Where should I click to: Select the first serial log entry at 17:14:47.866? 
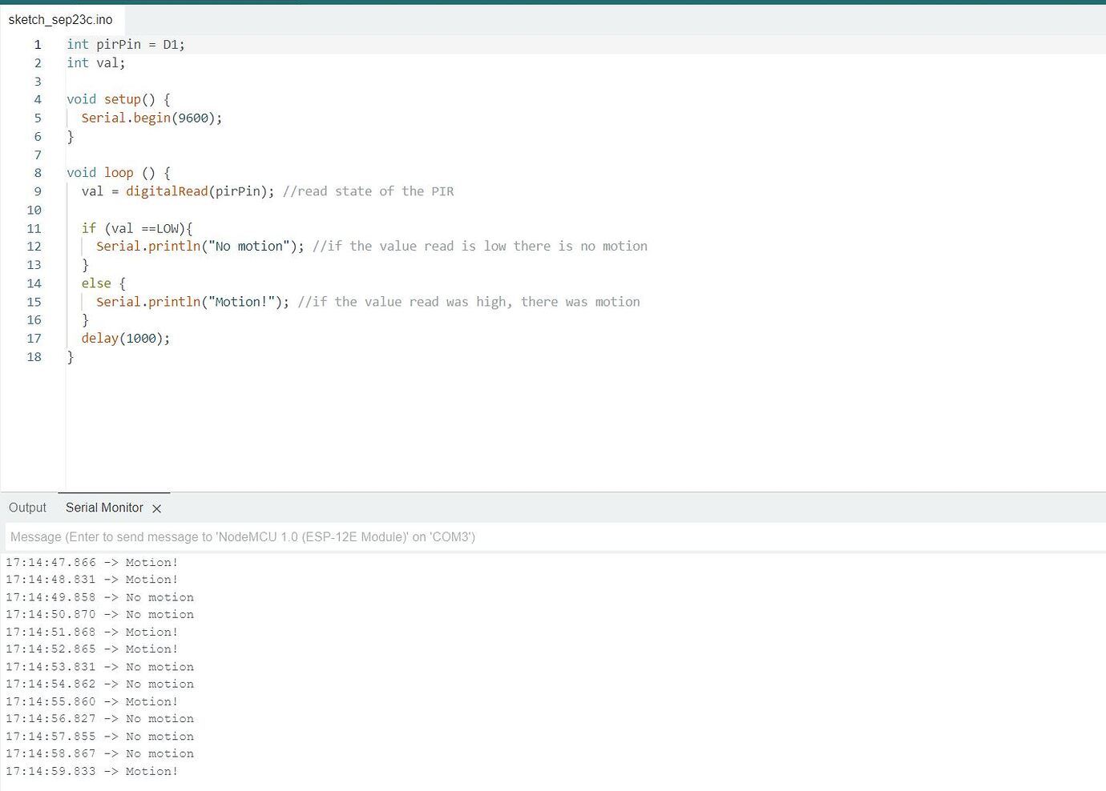92,562
